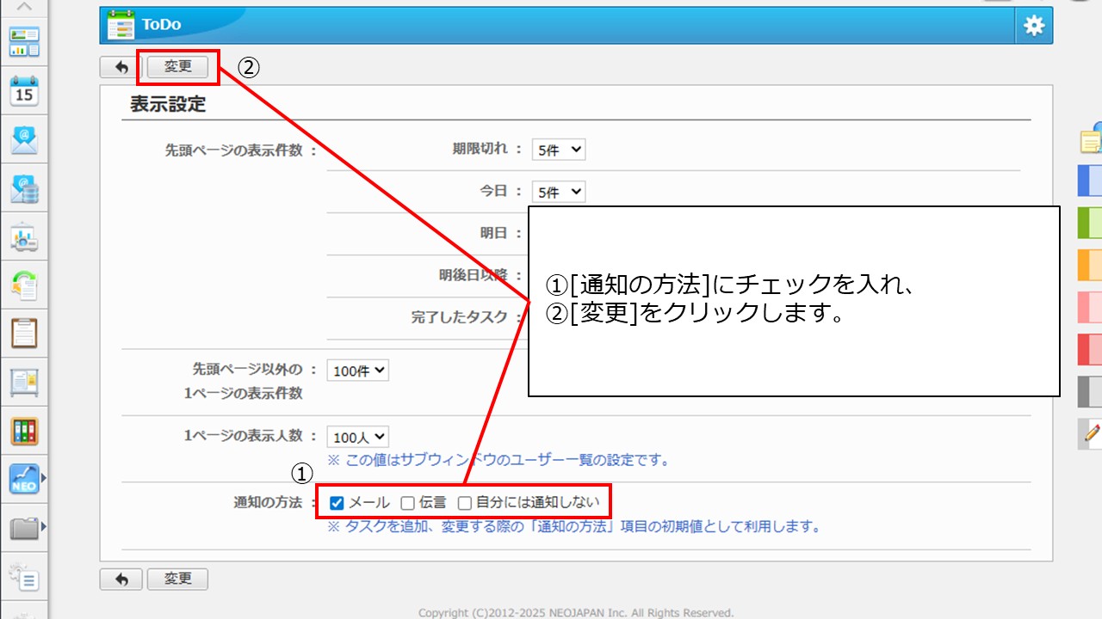Open the 今日 display count dropdown
Screen dimensions: 1102x619
coord(558,192)
